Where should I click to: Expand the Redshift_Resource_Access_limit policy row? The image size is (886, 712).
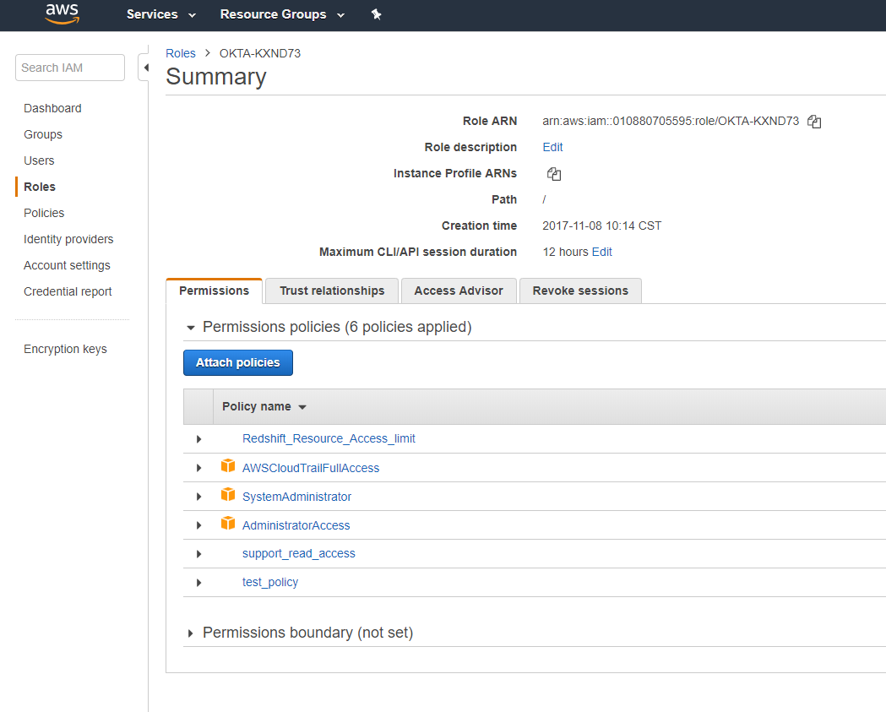[x=198, y=439]
